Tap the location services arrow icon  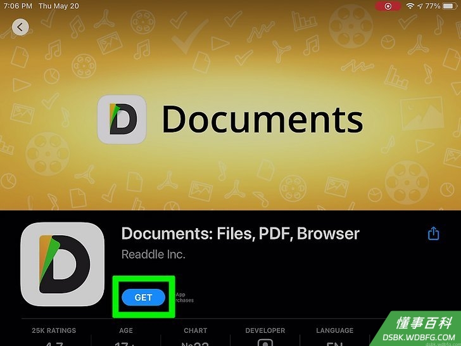(420, 6)
